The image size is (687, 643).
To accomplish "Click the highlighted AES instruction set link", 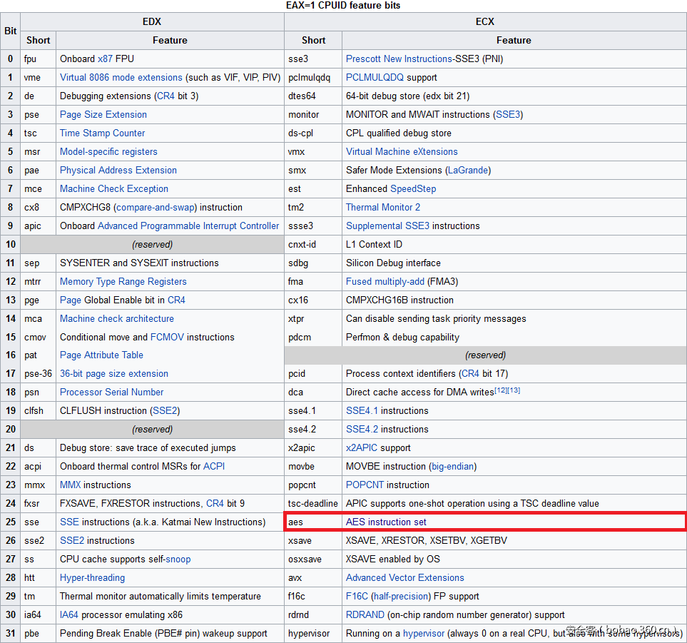I will click(386, 522).
